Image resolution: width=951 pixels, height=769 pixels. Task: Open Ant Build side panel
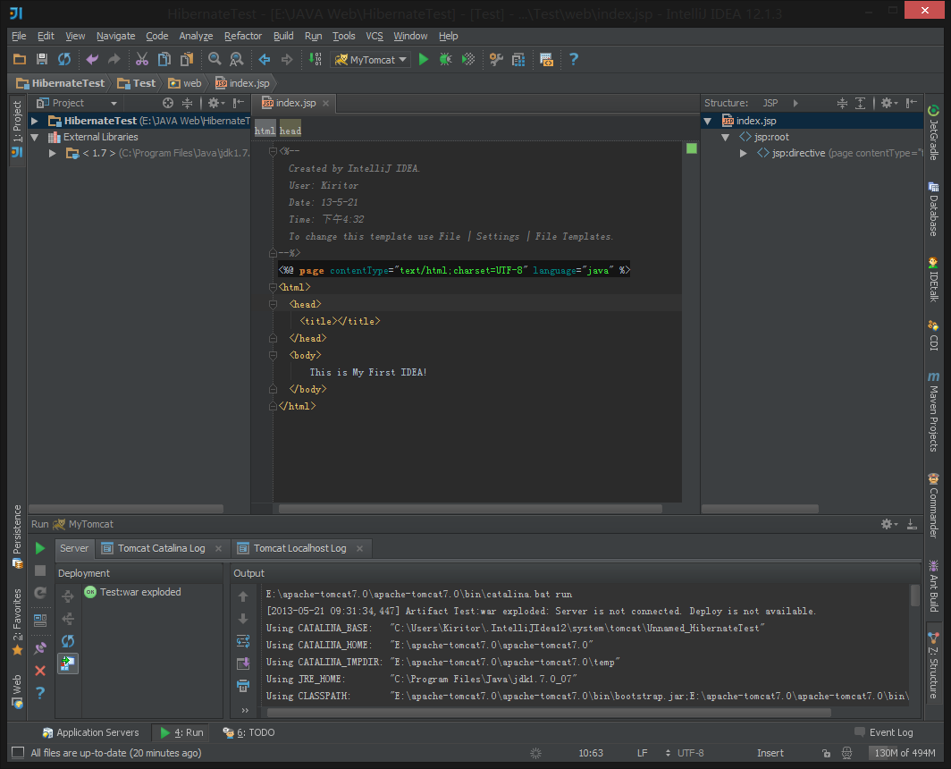(x=933, y=586)
